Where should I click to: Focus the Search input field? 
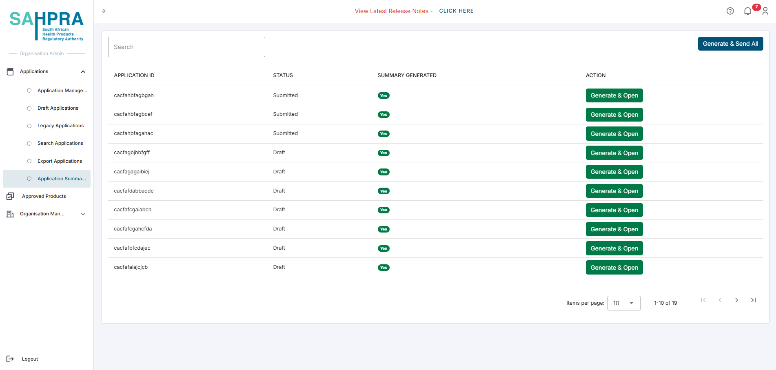186,47
